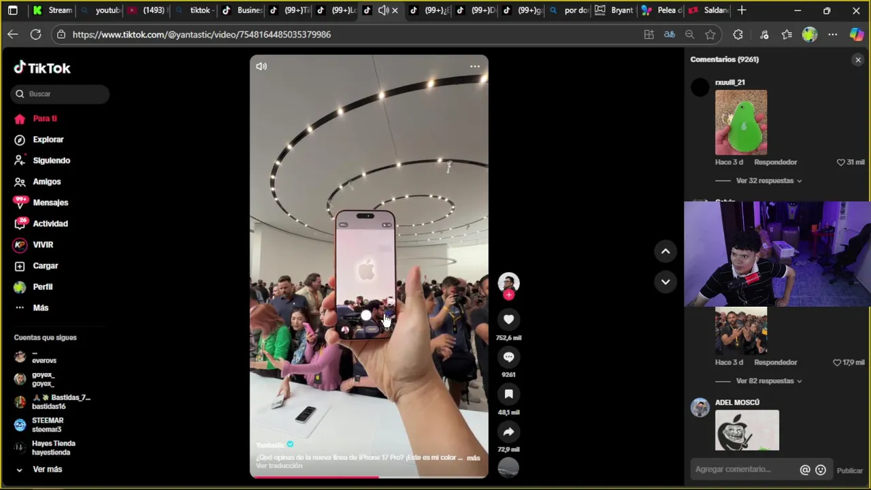Open rxuulll_21 commenter profile name
Image resolution: width=871 pixels, height=490 pixels.
729,82
